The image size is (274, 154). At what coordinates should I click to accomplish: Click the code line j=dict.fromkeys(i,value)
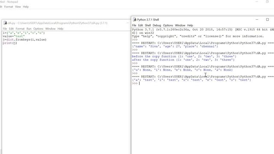click(x=24, y=40)
